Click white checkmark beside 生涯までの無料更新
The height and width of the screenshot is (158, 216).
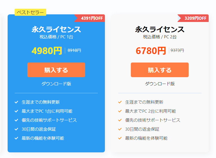16,102
